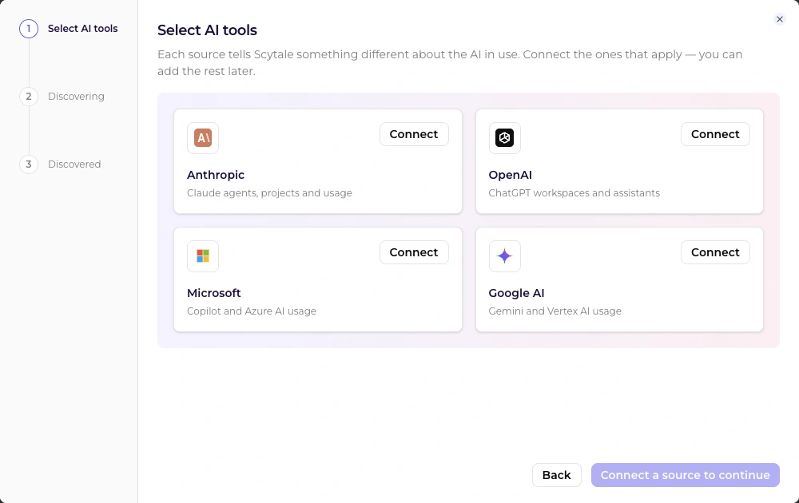Connect the OpenAI source
This screenshot has width=799, height=503.
(x=715, y=134)
